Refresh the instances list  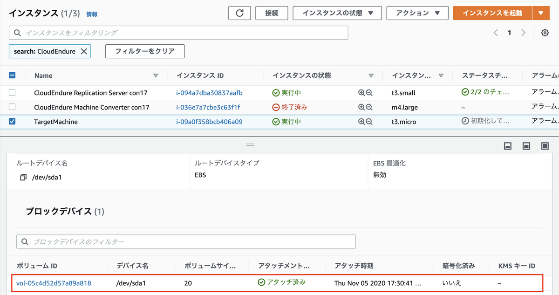click(x=239, y=13)
